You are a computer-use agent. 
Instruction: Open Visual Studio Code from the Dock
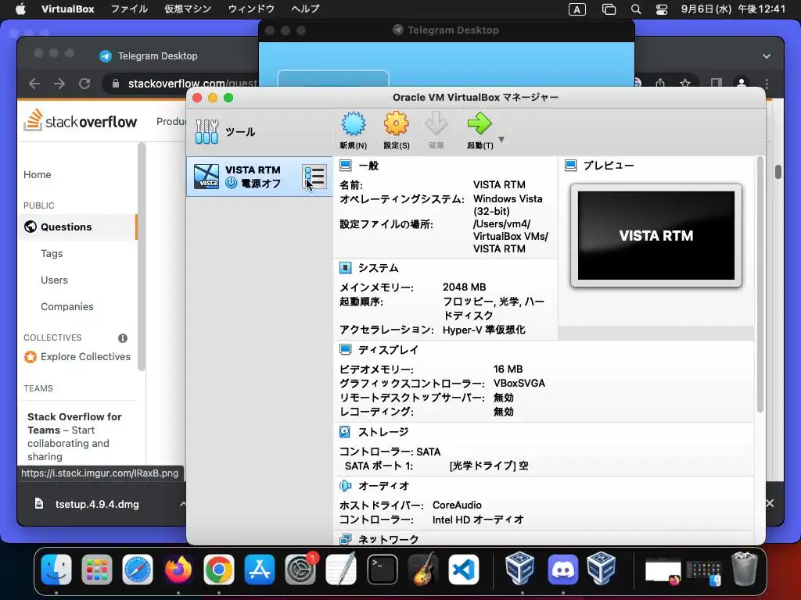pos(464,570)
